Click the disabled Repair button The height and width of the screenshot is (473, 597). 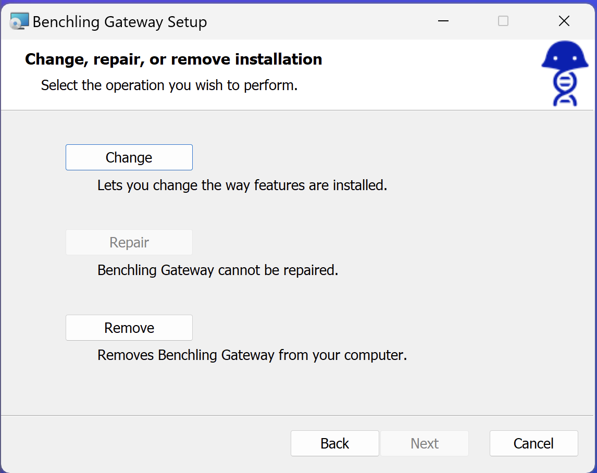click(129, 243)
